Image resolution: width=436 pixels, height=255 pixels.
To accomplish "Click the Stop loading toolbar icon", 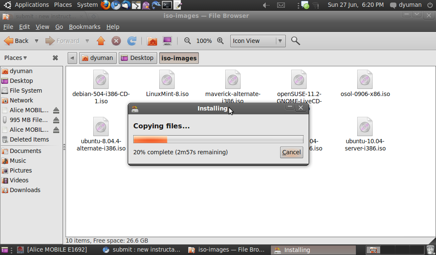I will (116, 41).
